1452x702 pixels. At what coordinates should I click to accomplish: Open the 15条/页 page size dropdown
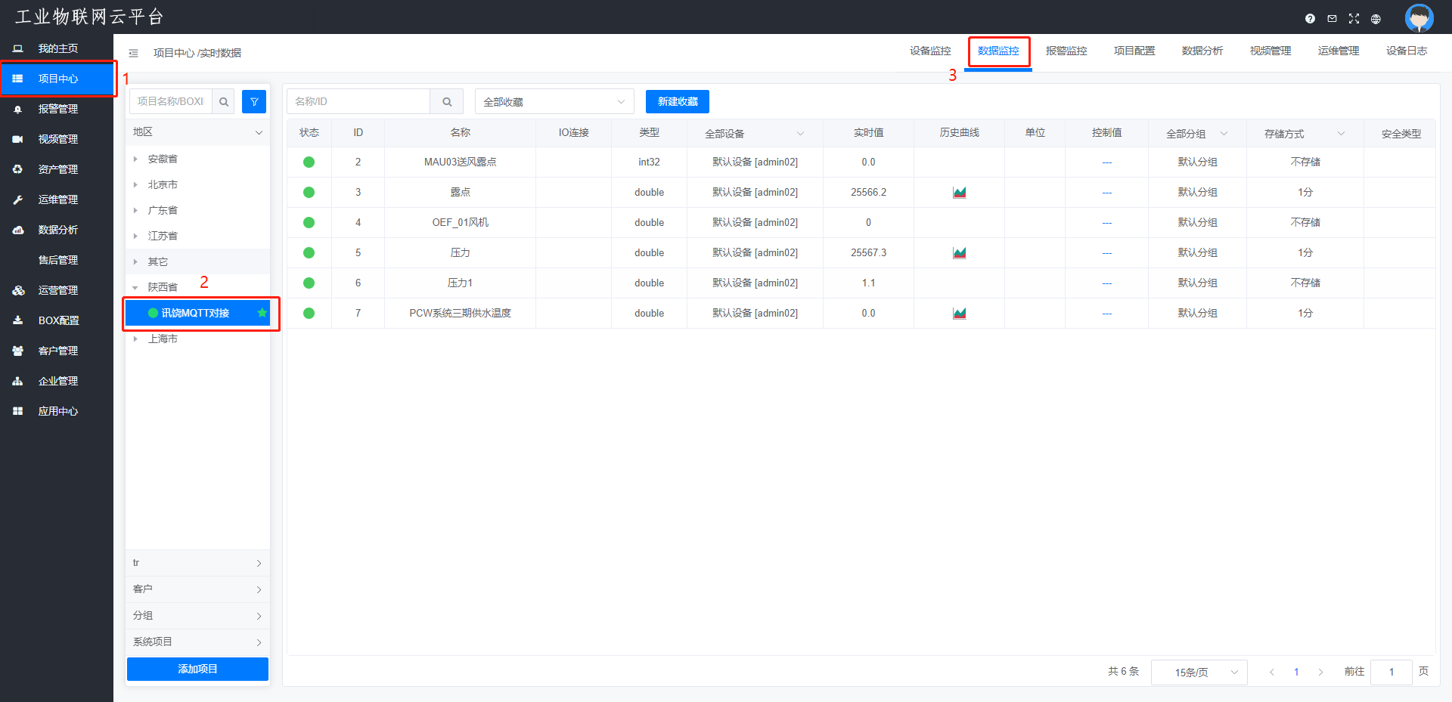coord(1198,672)
